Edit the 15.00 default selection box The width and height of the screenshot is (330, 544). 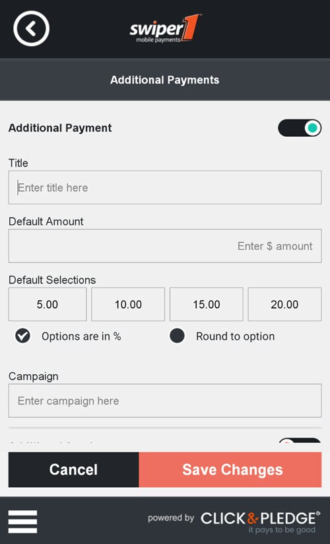click(207, 304)
